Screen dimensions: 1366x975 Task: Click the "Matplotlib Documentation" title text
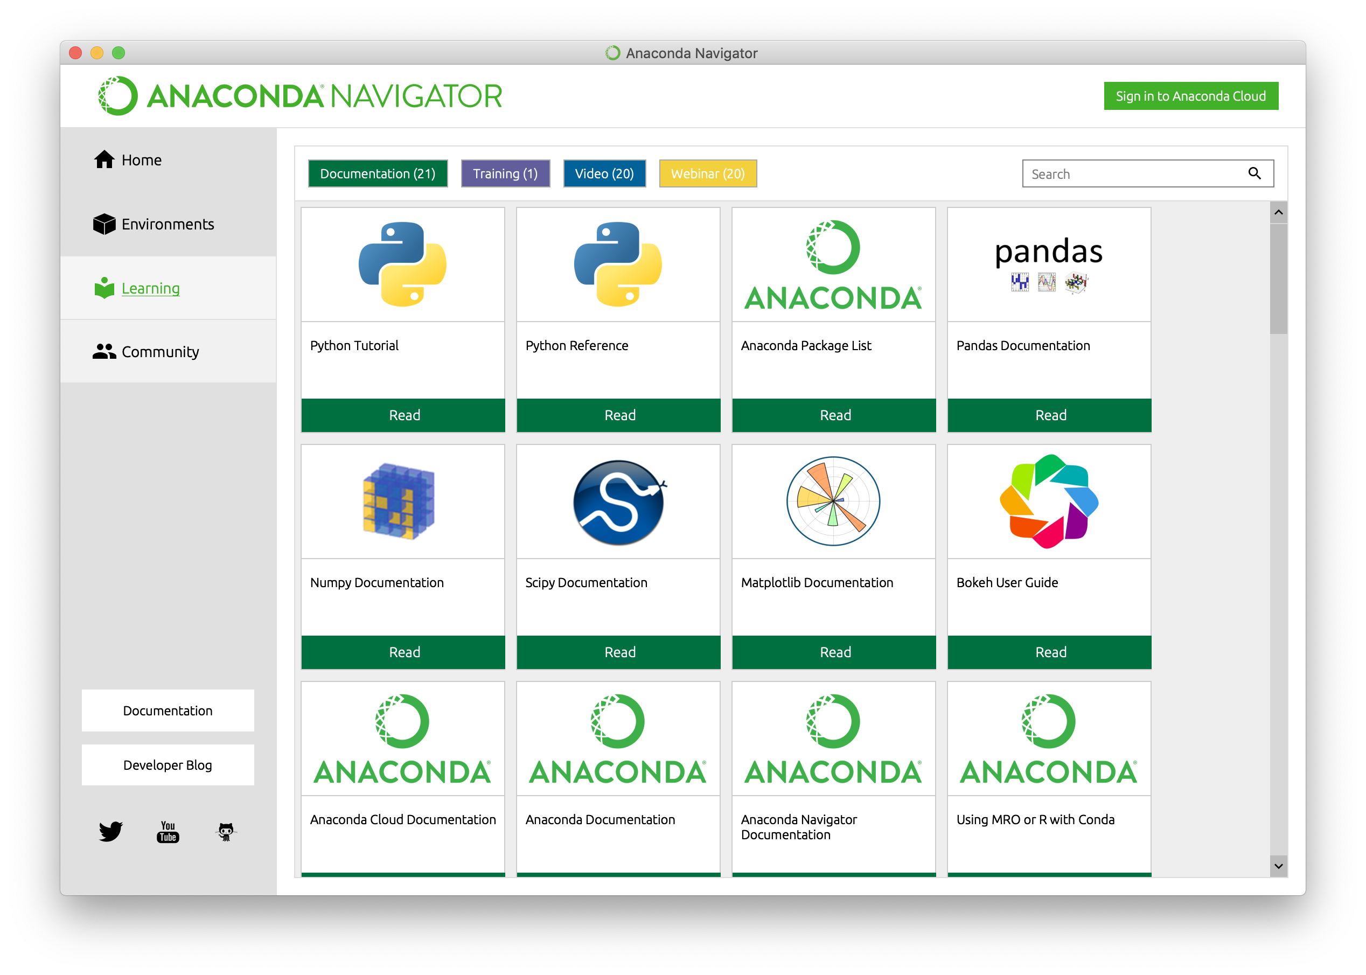(817, 582)
